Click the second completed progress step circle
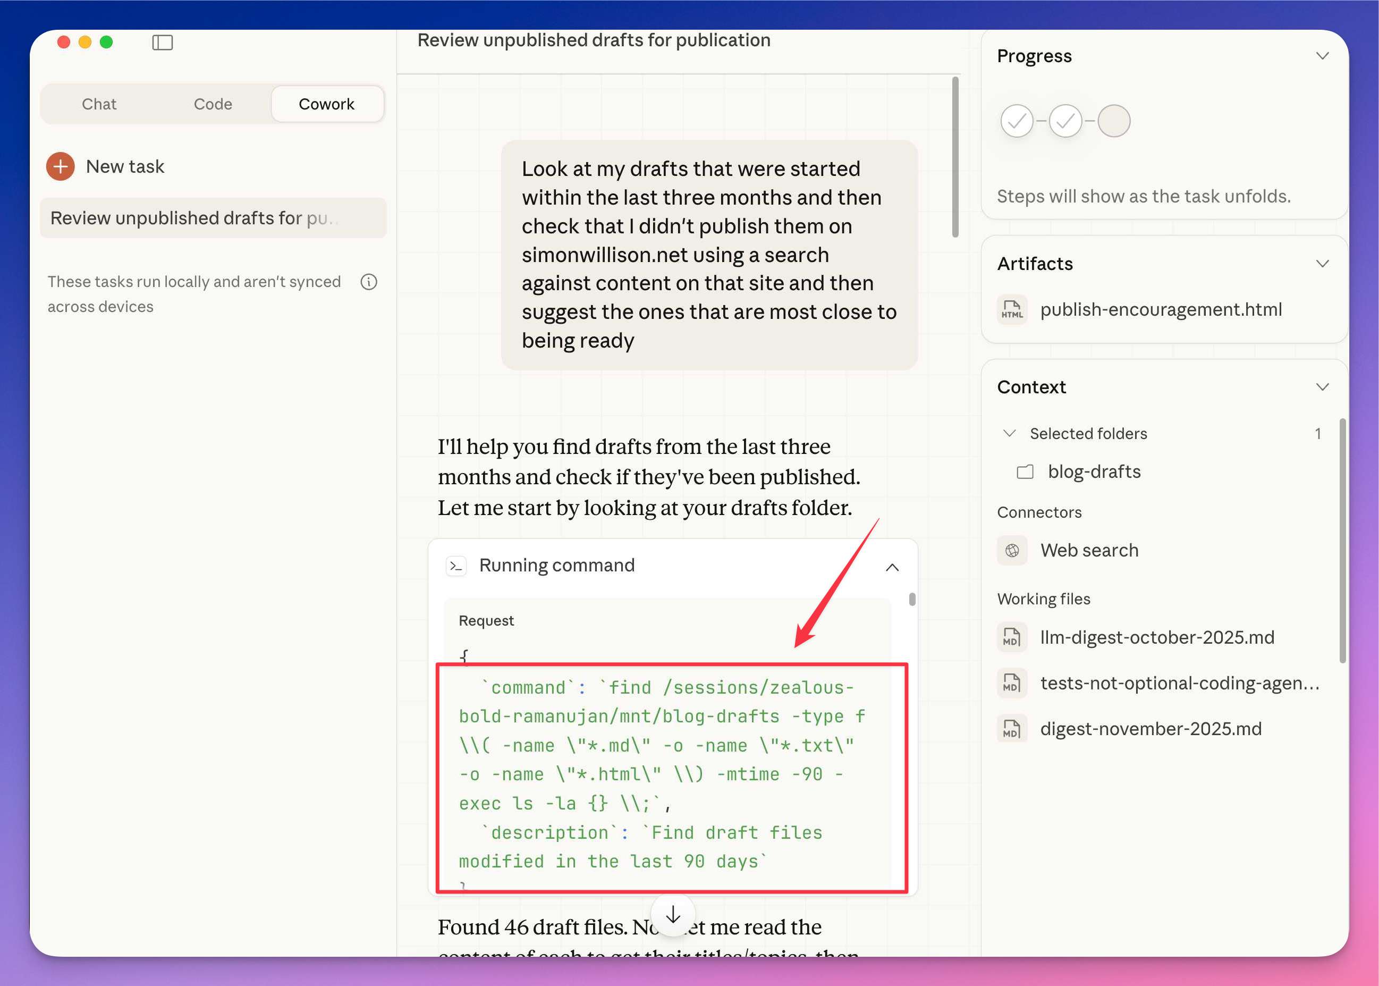Screen dimensions: 1379x986 pos(1065,121)
